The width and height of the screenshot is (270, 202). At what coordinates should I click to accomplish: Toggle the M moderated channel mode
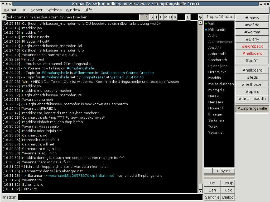point(166,17)
